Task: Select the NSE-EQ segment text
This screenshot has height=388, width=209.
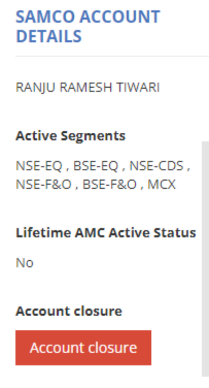Action: pyautogui.click(x=39, y=165)
